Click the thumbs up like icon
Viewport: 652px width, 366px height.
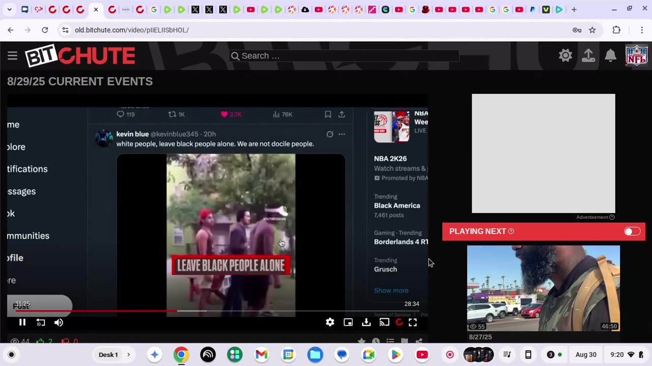tap(40, 342)
